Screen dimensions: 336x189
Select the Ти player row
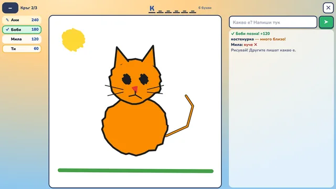[22, 49]
